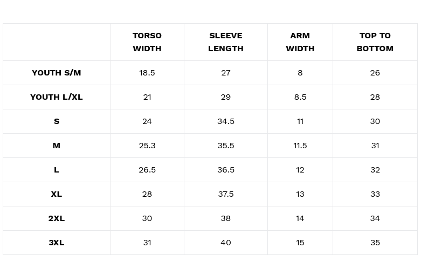Select the 2XL size row label
Image resolution: width=421 pixels, height=262 pixels.
57,218
